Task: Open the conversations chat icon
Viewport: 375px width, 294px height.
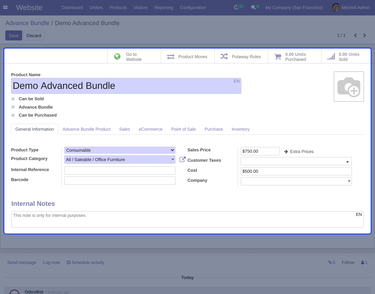Action: 253,7
